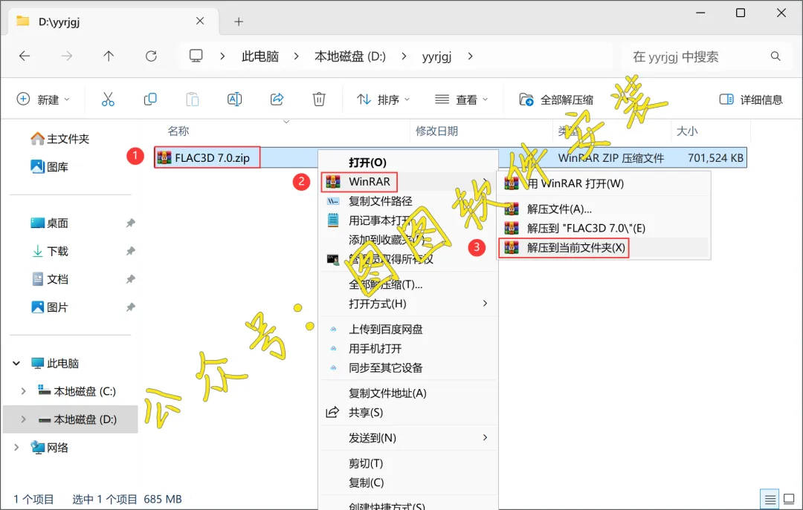Open the 排序 sort dropdown
Viewport: 803px width, 510px height.
(x=383, y=99)
